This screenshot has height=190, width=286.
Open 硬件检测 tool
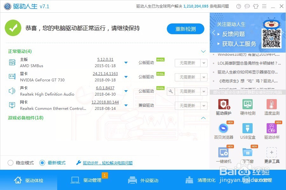point(248,107)
